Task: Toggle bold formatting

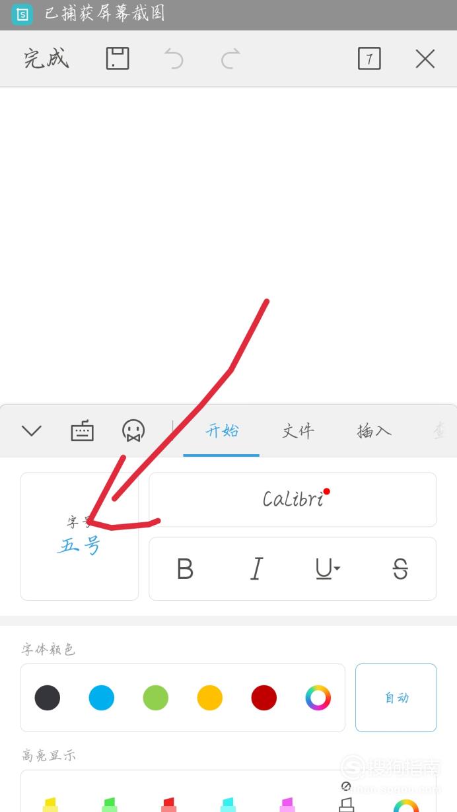Action: click(186, 568)
